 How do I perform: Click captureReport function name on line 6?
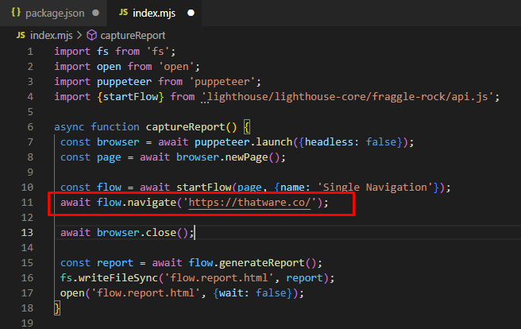coord(185,127)
